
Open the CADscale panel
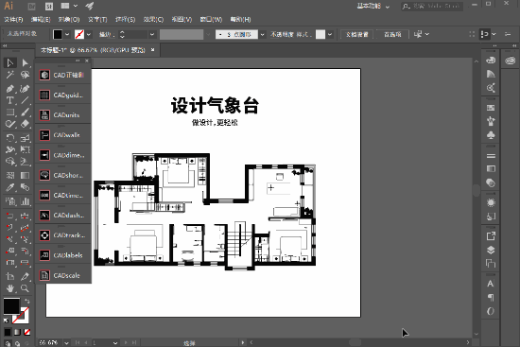(x=63, y=275)
